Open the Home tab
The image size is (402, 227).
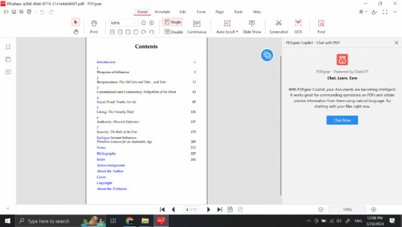click(142, 12)
